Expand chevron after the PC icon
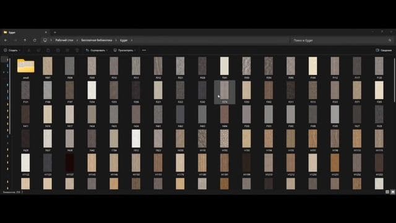The width and height of the screenshot is (396, 223). [51, 40]
